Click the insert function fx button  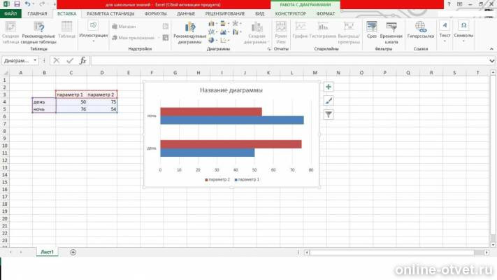click(x=82, y=60)
